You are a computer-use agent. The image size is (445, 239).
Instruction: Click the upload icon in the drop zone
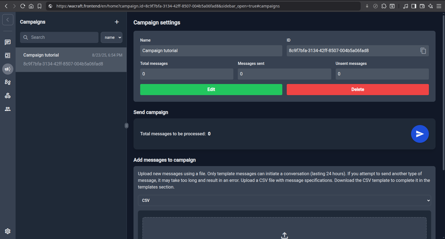[x=284, y=235]
